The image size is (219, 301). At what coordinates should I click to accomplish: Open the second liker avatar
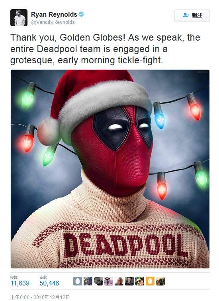88,281
